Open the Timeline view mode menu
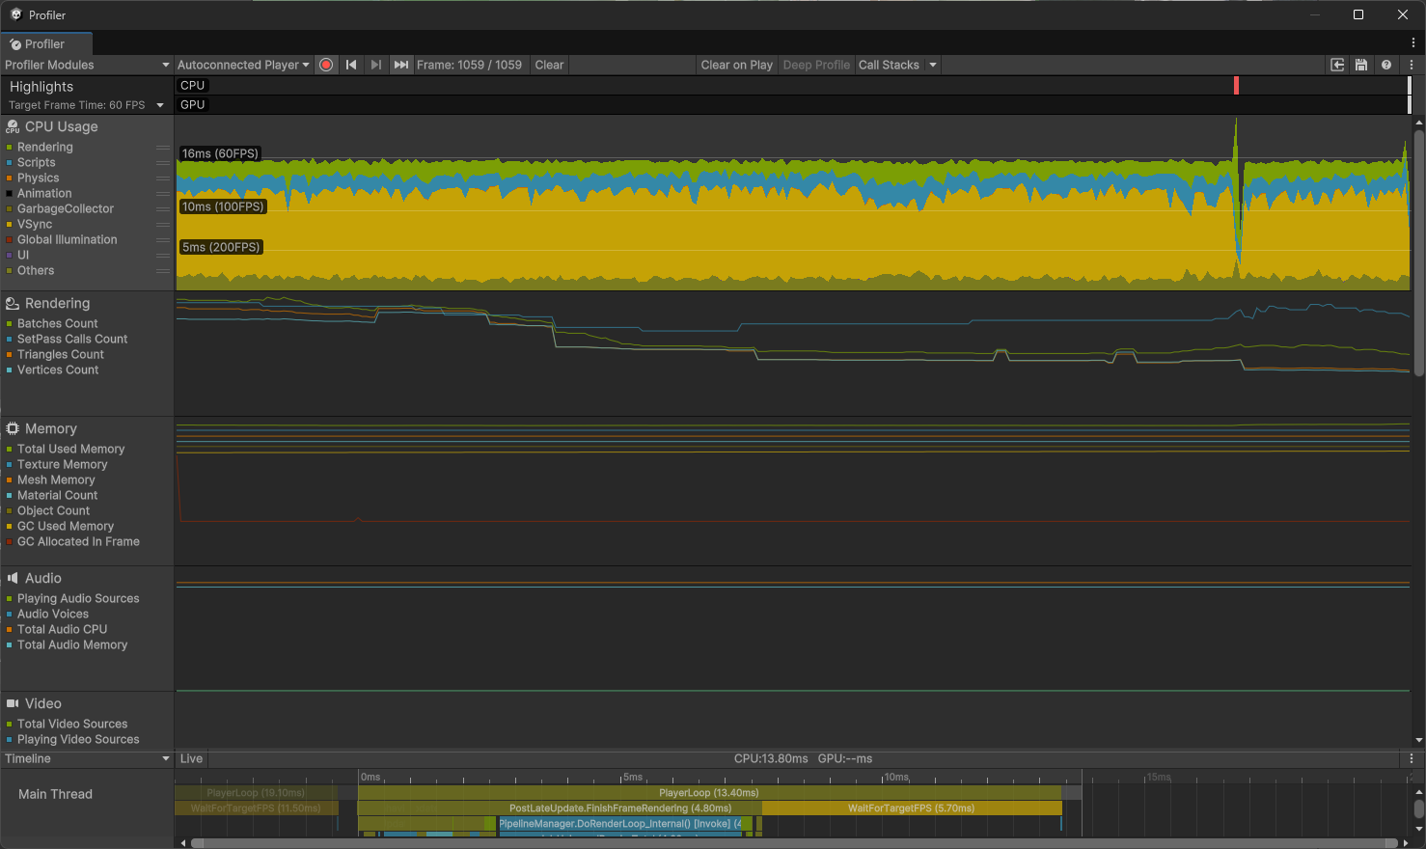1426x849 pixels. (87, 758)
